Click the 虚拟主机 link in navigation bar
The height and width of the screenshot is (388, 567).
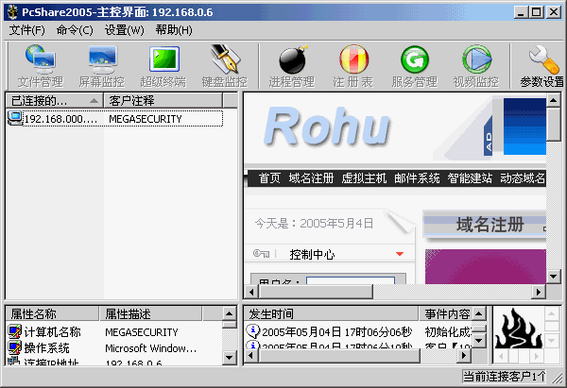tap(364, 178)
